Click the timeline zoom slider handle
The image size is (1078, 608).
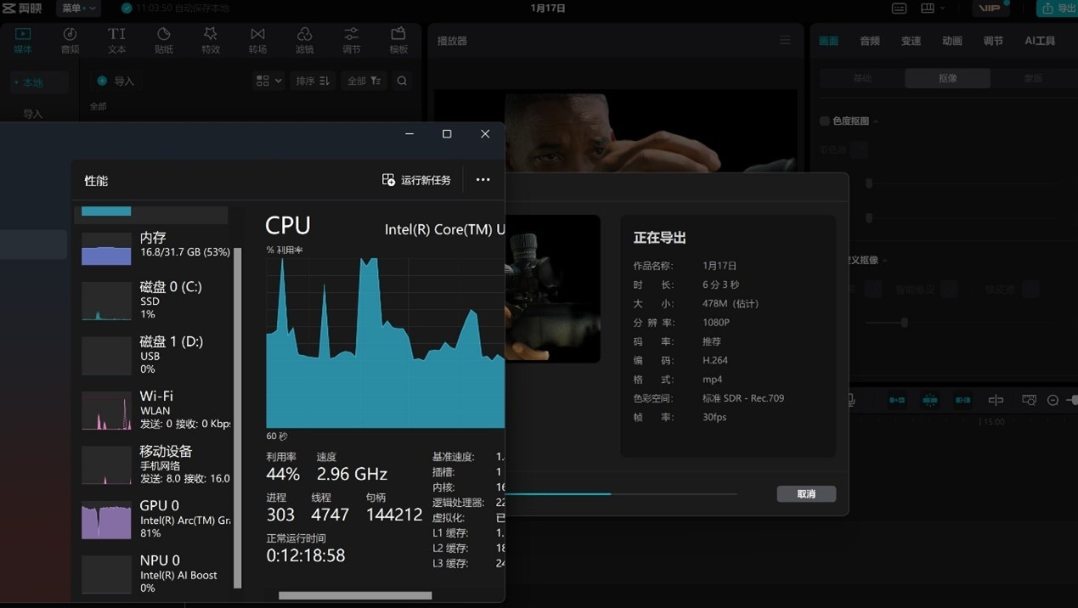point(1074,400)
